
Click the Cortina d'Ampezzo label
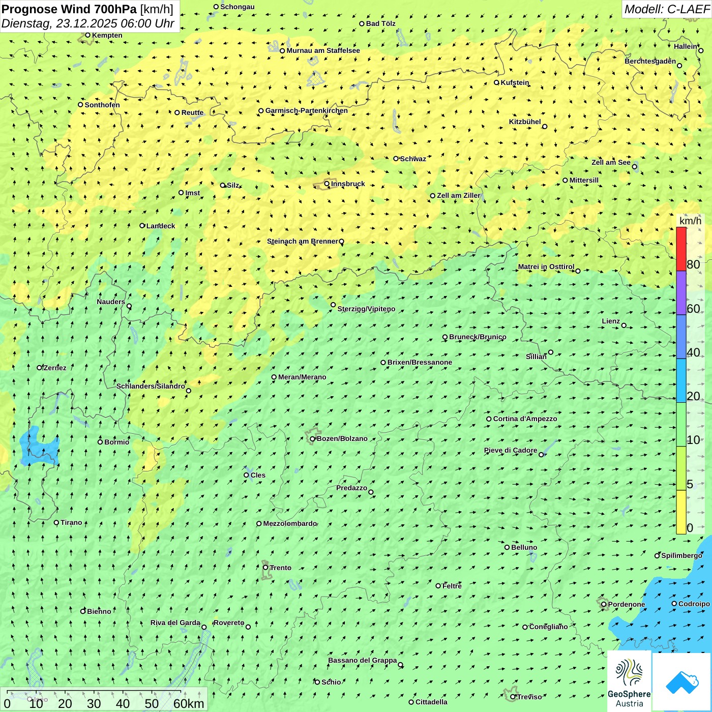click(525, 419)
